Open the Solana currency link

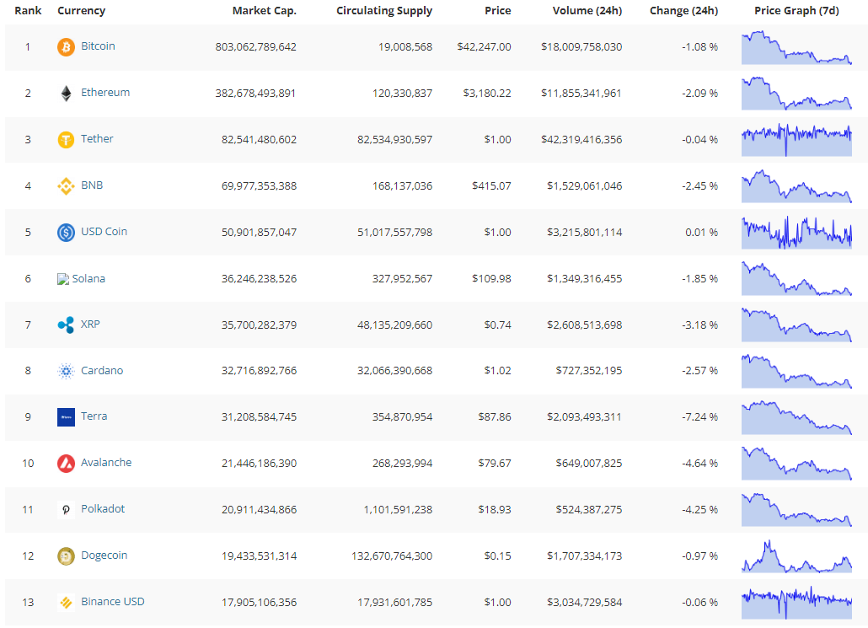pos(88,278)
